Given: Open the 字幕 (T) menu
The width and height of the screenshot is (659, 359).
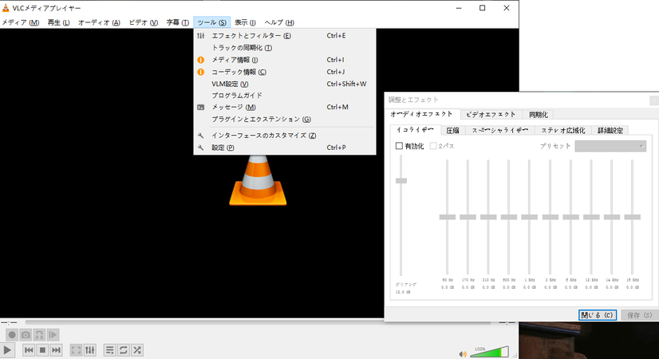Looking at the screenshot, I should pyautogui.click(x=177, y=22).
